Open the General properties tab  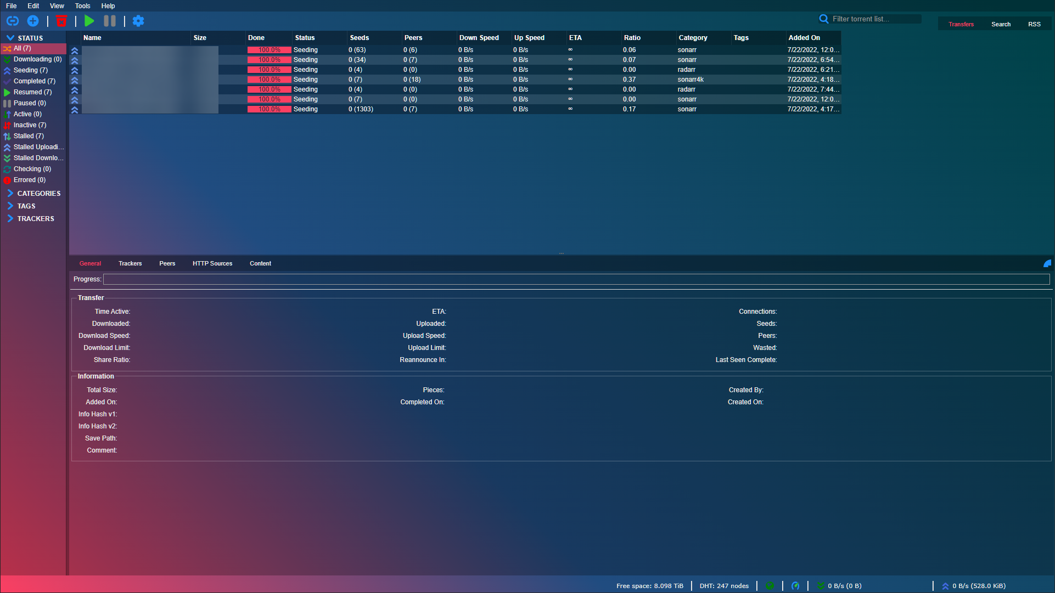click(x=90, y=263)
